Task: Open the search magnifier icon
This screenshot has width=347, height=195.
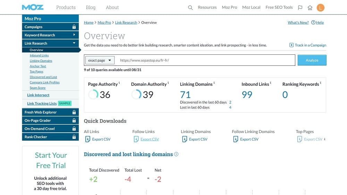Action: point(190,8)
